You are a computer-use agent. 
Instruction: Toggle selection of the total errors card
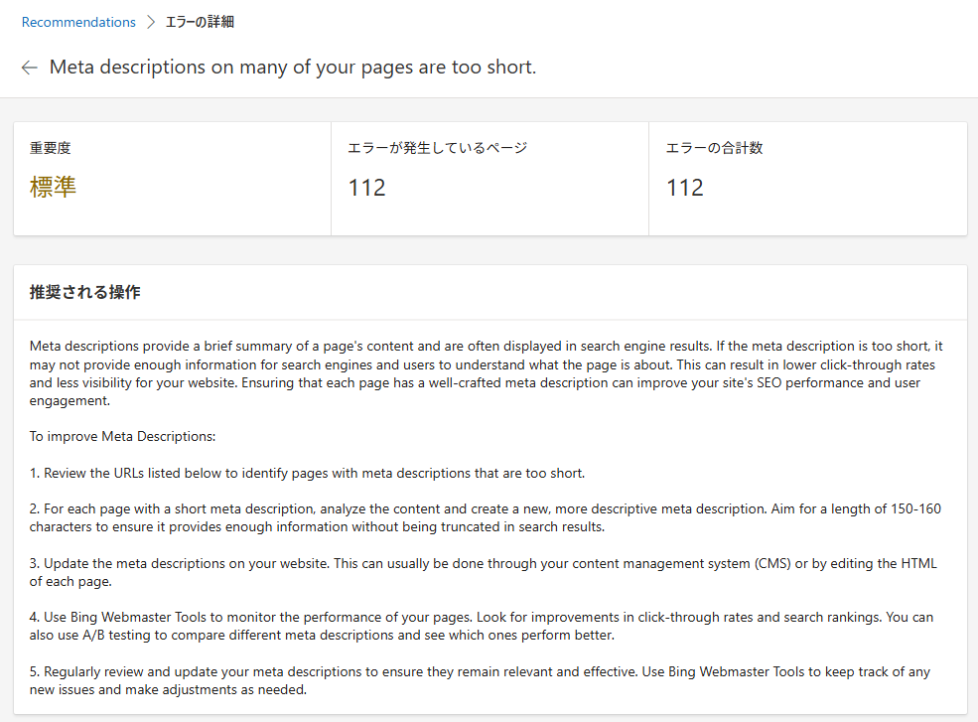click(807, 179)
